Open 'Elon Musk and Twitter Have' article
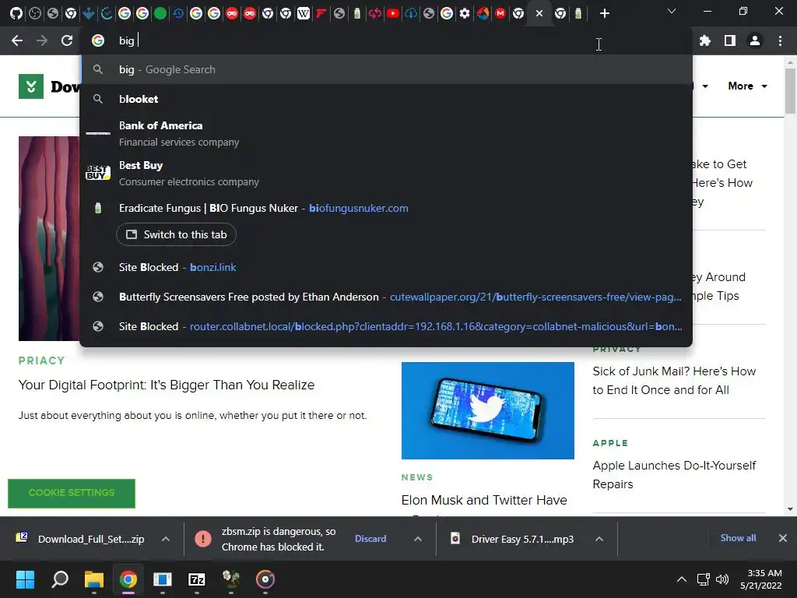Image resolution: width=797 pixels, height=598 pixels. [484, 501]
